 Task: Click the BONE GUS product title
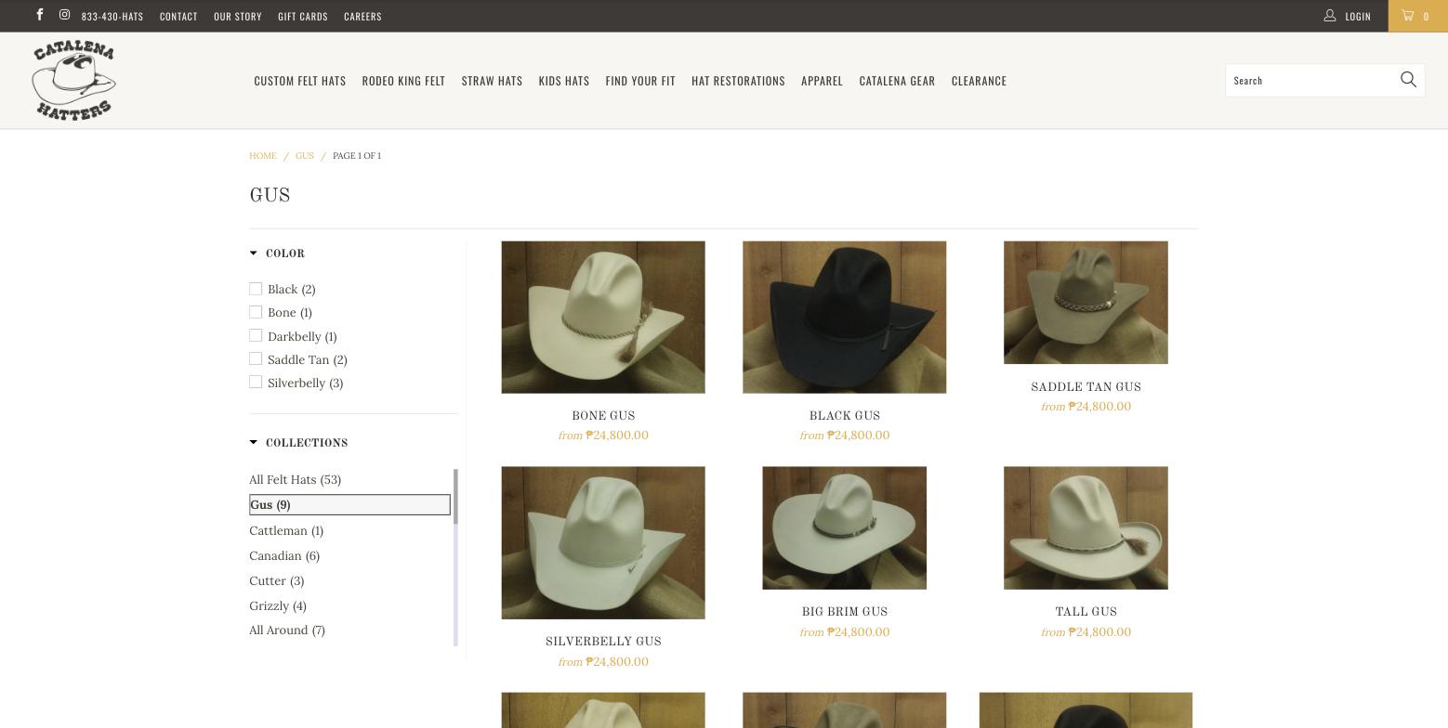(x=603, y=415)
